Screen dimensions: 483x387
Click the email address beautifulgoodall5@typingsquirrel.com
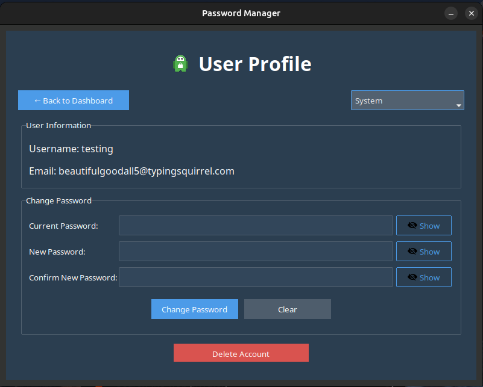coord(146,171)
